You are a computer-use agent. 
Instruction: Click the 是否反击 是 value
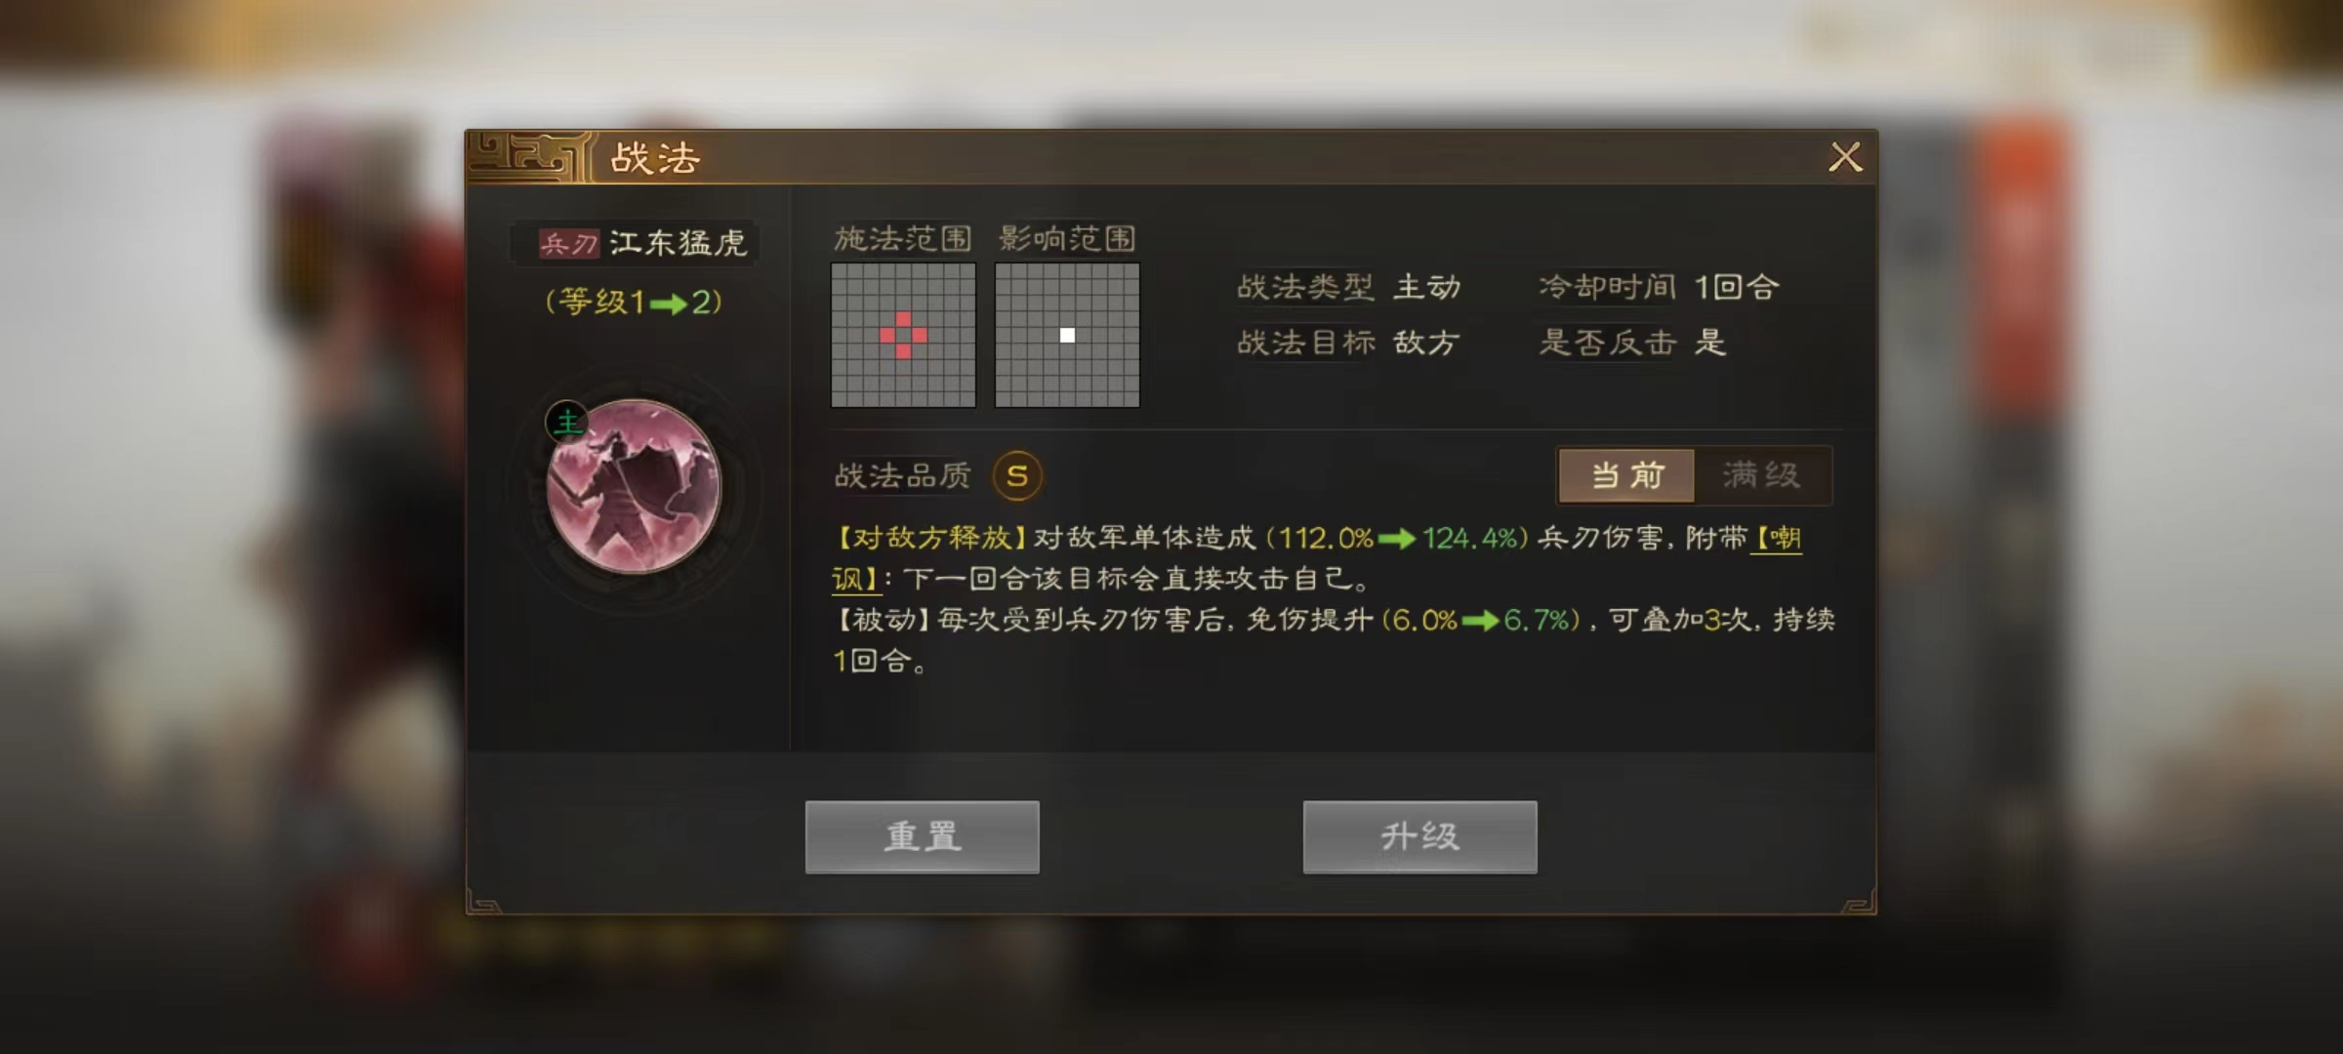tap(1710, 343)
